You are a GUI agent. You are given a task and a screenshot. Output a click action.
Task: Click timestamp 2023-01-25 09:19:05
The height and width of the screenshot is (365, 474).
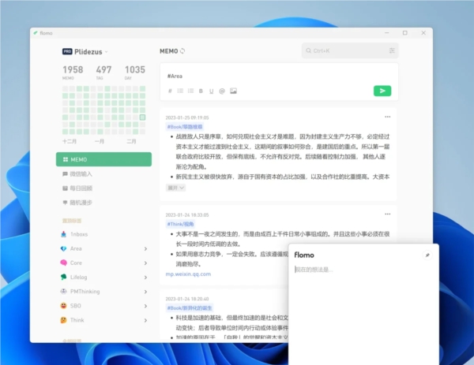pos(187,117)
